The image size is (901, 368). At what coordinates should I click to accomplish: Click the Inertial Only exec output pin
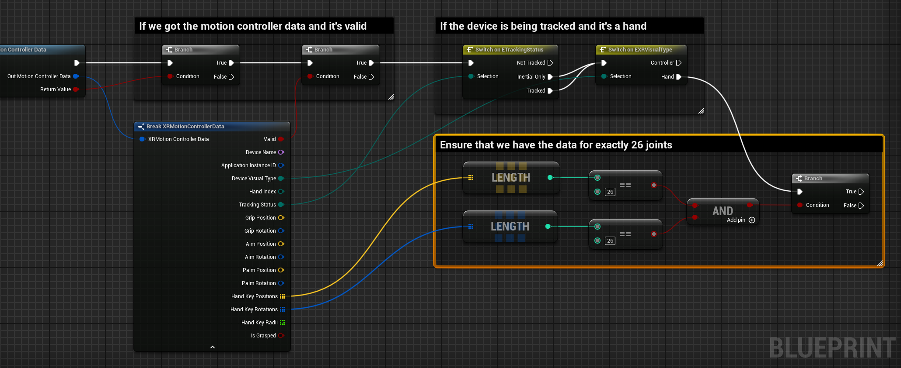(x=550, y=77)
